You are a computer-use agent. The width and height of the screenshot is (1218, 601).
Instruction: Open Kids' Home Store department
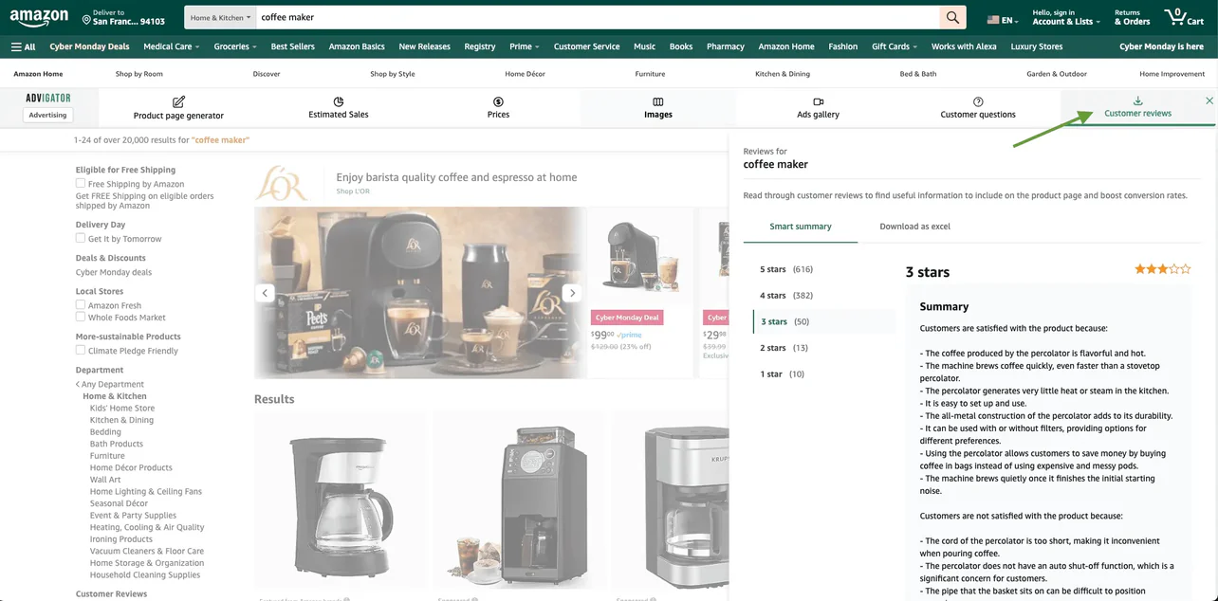(122, 409)
